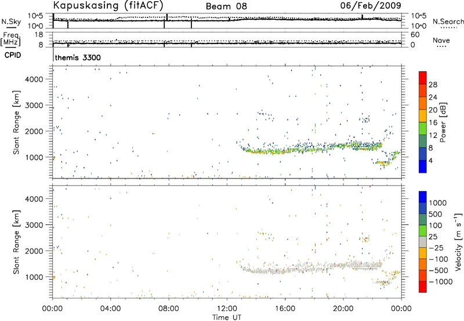Click the -1000 tick on velocity colorbar

[441, 282]
